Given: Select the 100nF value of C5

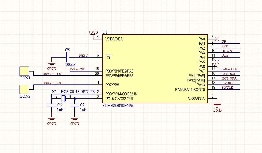Looking at the screenshot, I should pyautogui.click(x=70, y=64).
